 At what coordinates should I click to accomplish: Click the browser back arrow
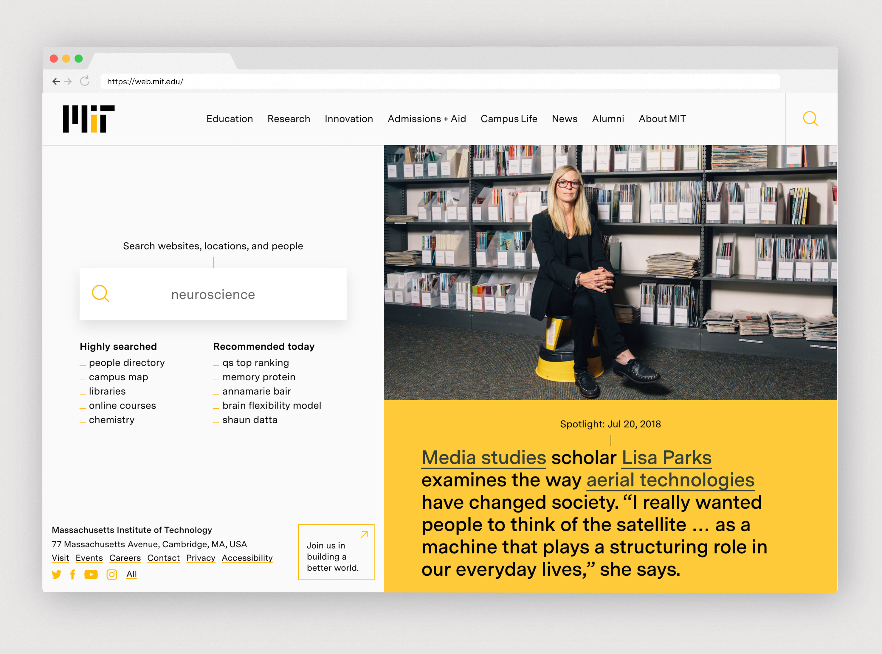tap(56, 82)
